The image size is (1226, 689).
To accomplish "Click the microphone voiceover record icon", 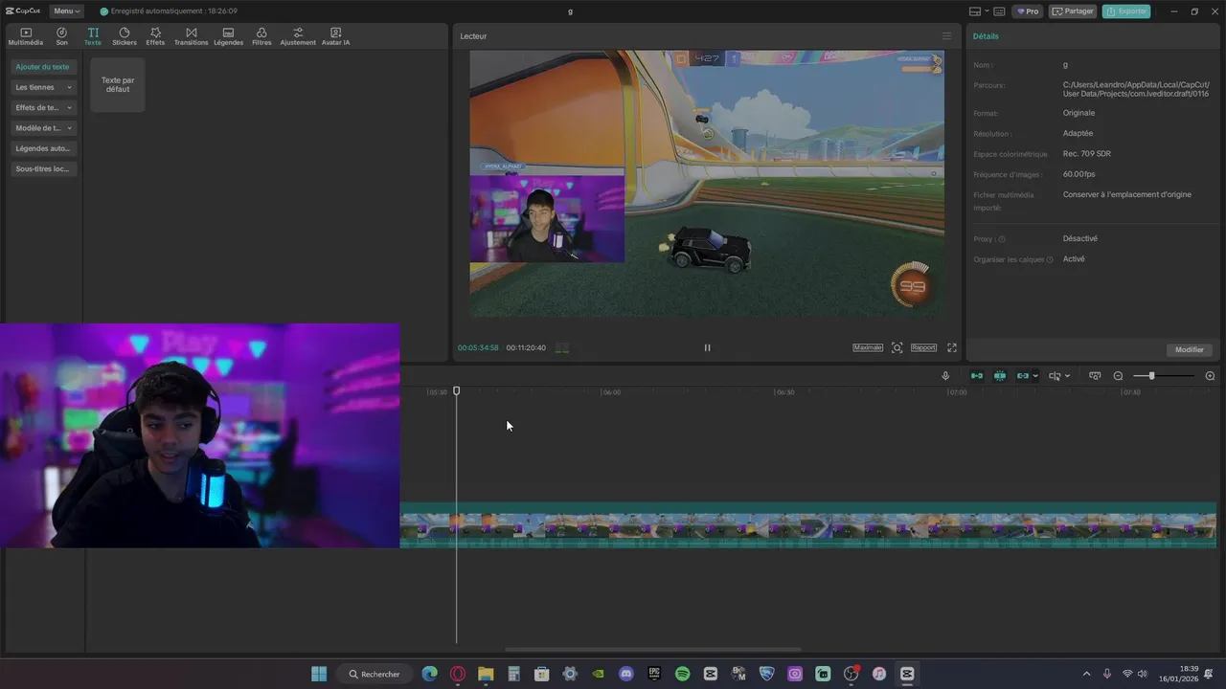I will pos(945,376).
